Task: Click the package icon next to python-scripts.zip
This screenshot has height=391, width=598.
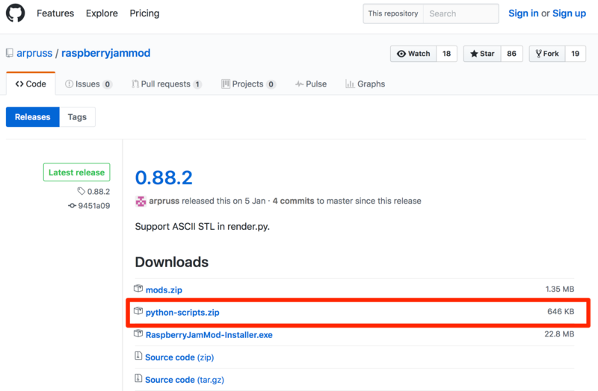Action: (138, 311)
